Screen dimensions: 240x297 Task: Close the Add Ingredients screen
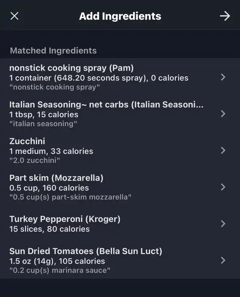point(14,16)
